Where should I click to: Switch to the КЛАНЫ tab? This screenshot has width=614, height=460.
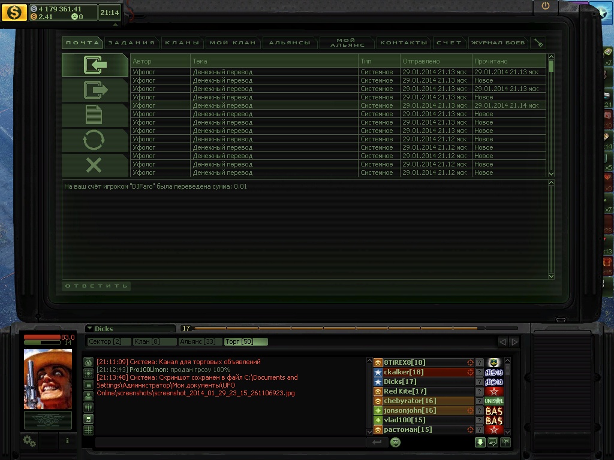[182, 43]
